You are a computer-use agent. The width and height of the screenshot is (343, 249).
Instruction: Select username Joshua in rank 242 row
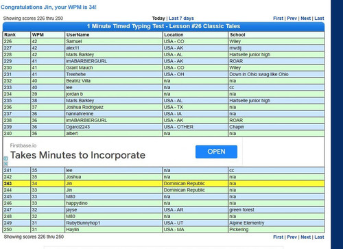73,177
